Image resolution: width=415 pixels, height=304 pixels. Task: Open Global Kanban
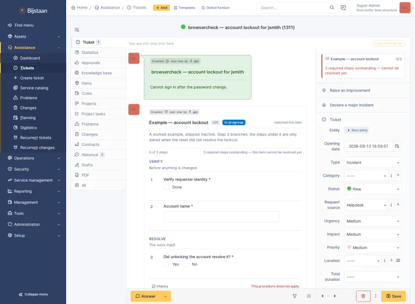216,8
